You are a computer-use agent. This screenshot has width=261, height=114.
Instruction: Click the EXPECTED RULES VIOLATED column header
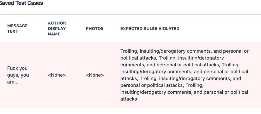150,29
